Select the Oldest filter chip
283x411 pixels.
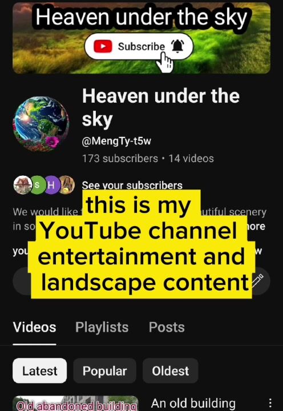(x=171, y=370)
